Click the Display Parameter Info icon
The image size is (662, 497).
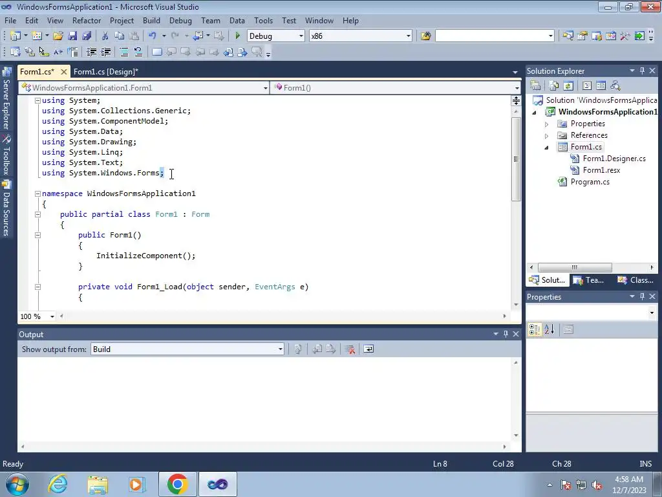pos(30,52)
